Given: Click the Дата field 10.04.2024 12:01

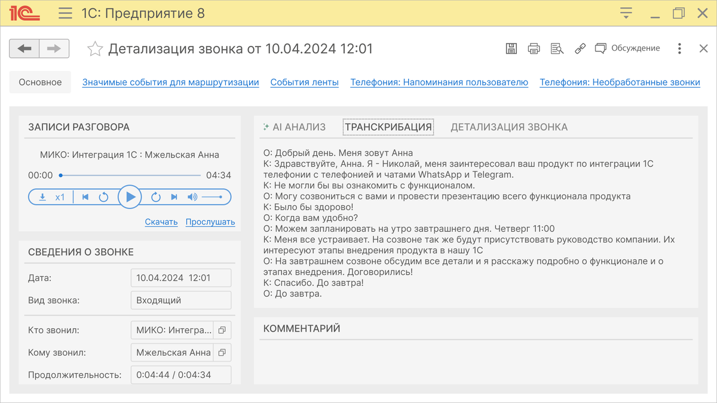Looking at the screenshot, I should [181, 278].
